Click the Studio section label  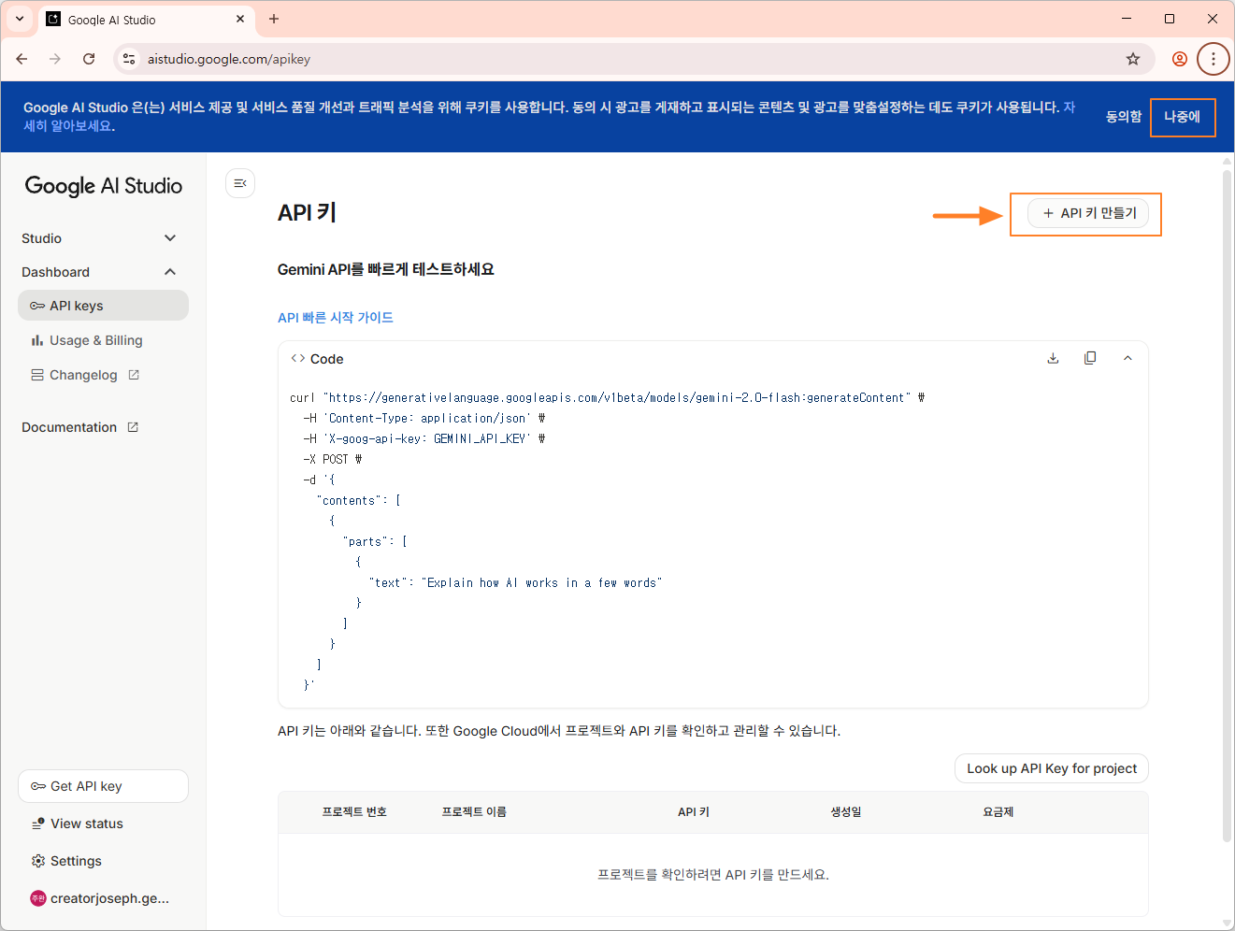pos(42,238)
